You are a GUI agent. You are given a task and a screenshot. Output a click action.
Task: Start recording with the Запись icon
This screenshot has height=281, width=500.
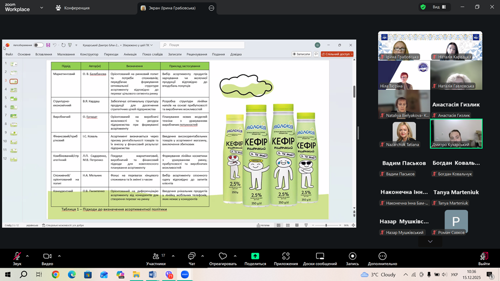click(x=352, y=256)
